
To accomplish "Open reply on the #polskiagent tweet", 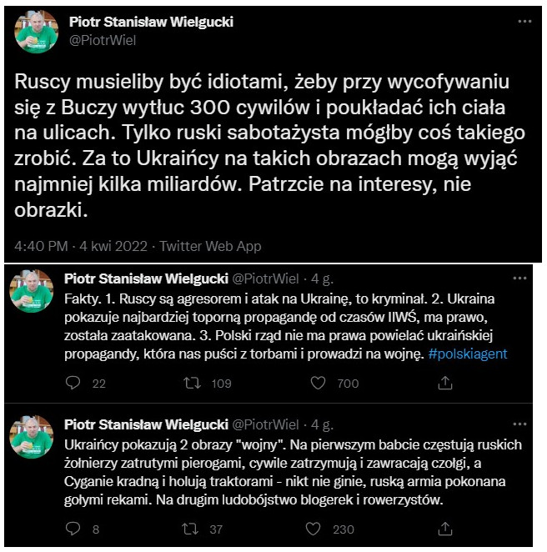I will tap(73, 383).
